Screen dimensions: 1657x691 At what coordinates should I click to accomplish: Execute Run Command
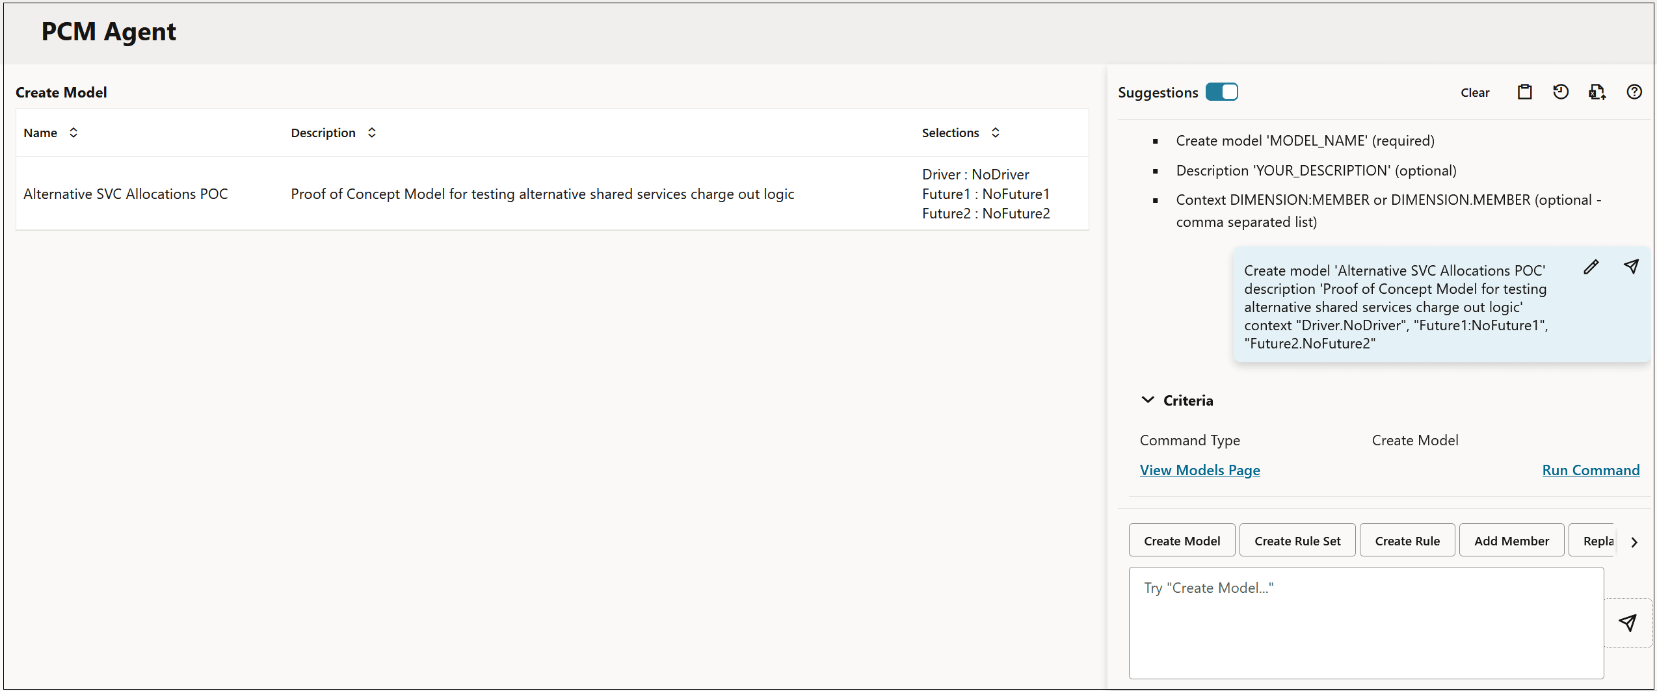[1591, 470]
